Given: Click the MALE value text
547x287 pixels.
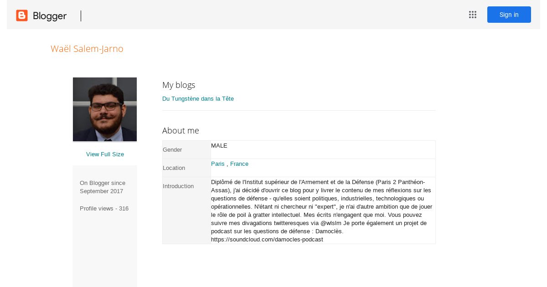Looking at the screenshot, I should point(219,146).
